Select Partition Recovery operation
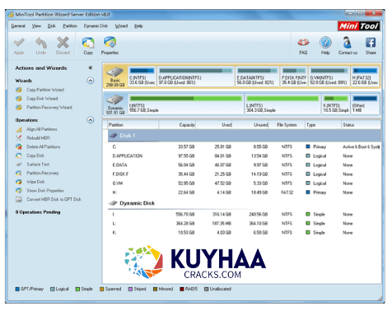The height and width of the screenshot is (311, 392). pos(43,173)
